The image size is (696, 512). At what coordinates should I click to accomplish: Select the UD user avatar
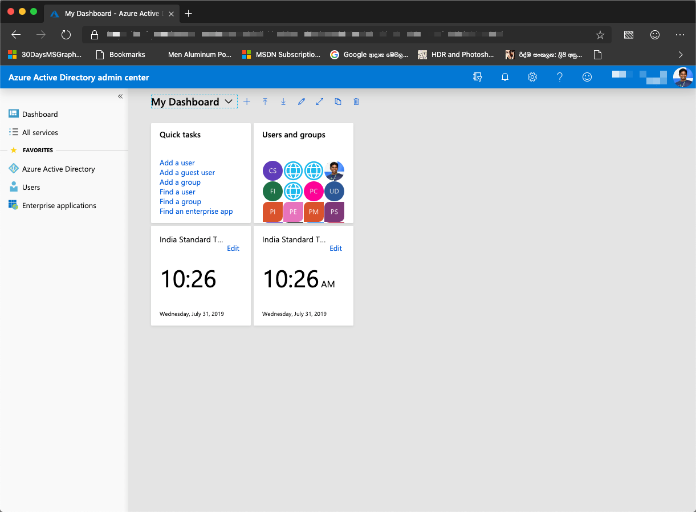334,191
